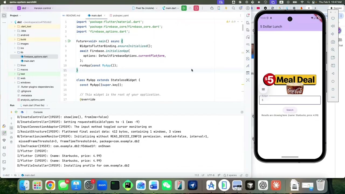
Task: Open main.dart run configuration dropdown
Action: [171, 8]
